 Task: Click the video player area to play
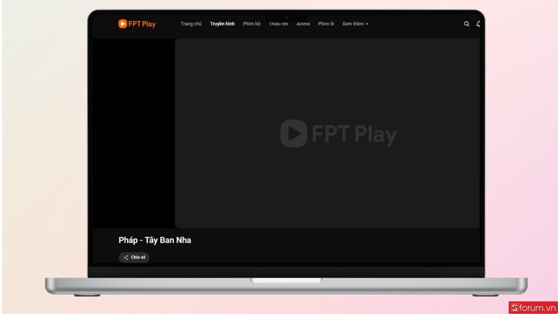tap(327, 134)
